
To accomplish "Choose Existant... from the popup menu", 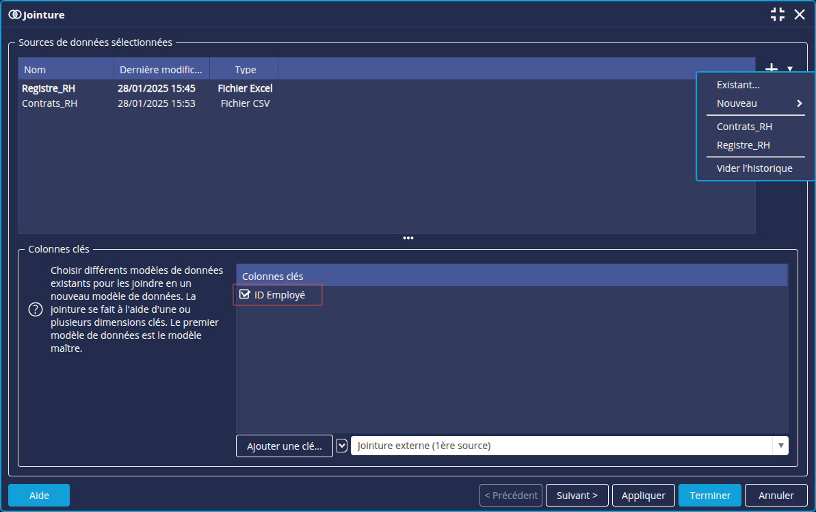I will click(738, 85).
